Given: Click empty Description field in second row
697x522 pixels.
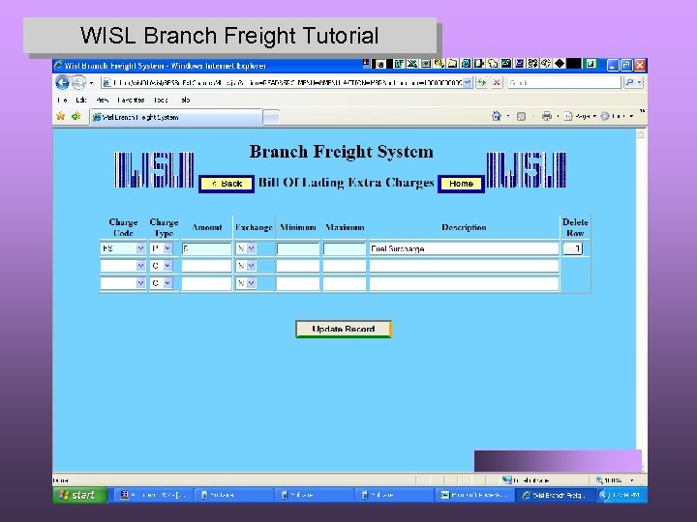Looking at the screenshot, I should [464, 266].
